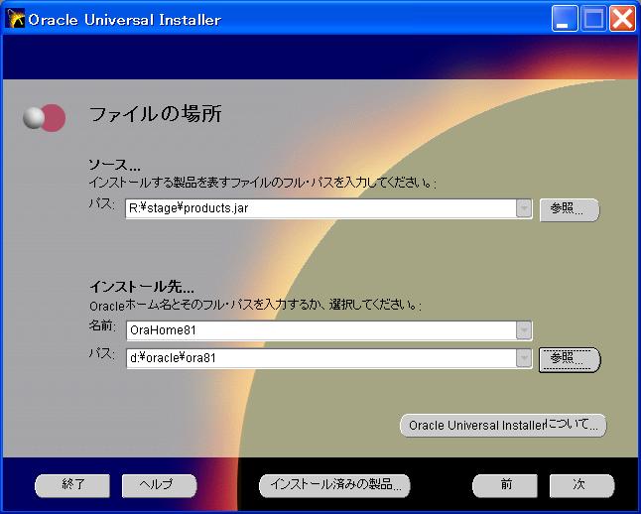Expand the OraHome81 name dropdown
Image resolution: width=641 pixels, height=514 pixels.
(x=524, y=330)
